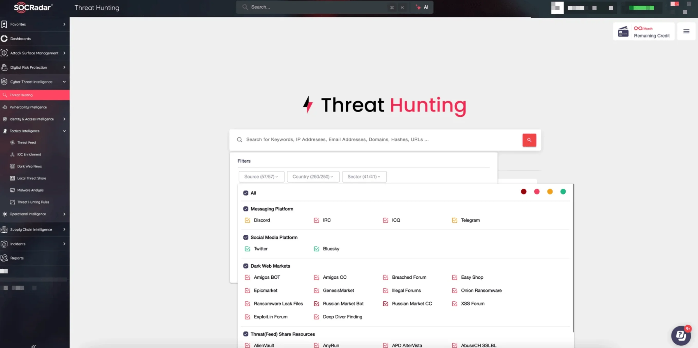The width and height of the screenshot is (698, 348).
Task: Open Tactical Intelligence menu section
Action: (x=33, y=130)
